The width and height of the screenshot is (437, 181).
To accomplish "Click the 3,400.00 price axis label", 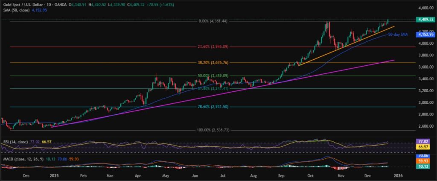I will [x=426, y=79].
